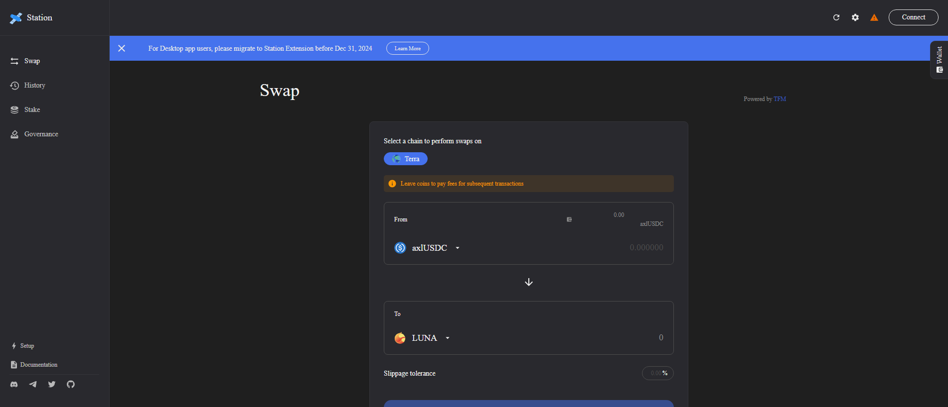Image resolution: width=948 pixels, height=407 pixels.
Task: Open the Wallet side tab
Action: click(x=939, y=60)
